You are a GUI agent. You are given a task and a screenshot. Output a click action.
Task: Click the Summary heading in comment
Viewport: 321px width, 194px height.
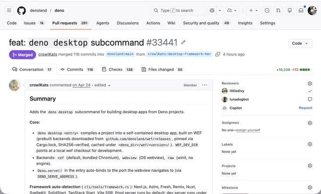coord(42,99)
